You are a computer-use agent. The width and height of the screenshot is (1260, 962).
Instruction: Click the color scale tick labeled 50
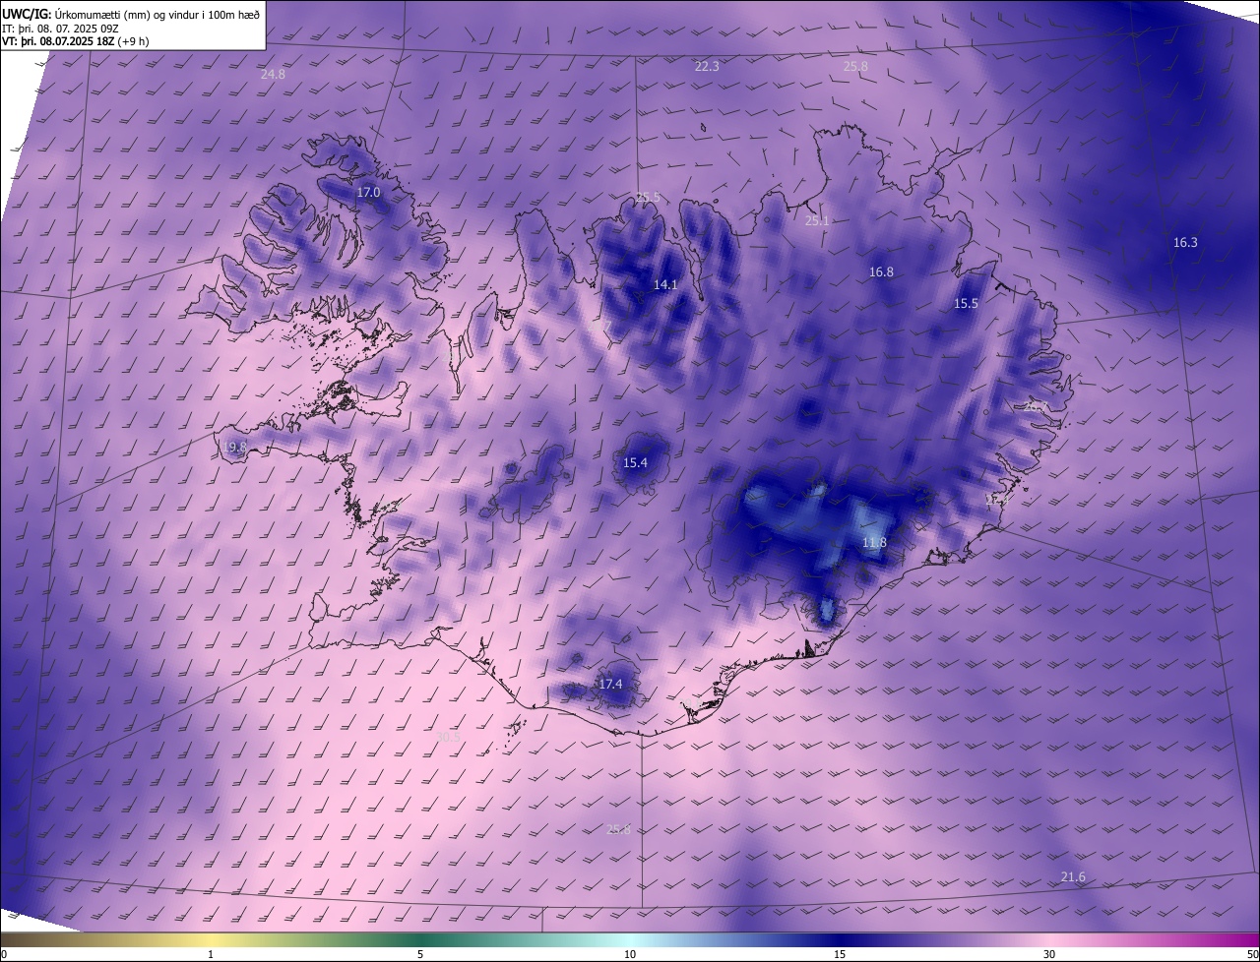pos(1252,954)
